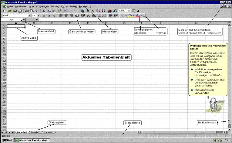Open the 100% zoom dropdown
Viewport: 232px width, 143px height.
(129, 11)
